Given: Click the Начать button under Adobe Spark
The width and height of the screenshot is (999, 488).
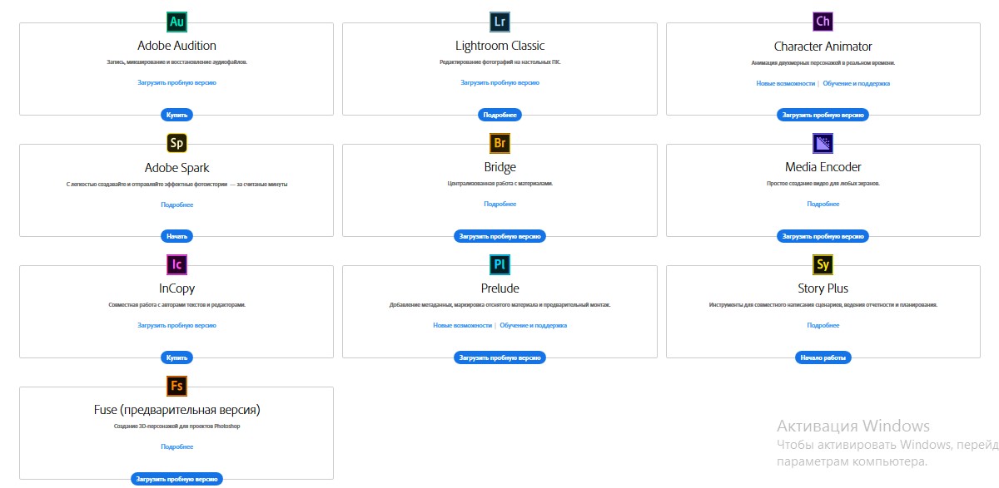Looking at the screenshot, I should 176,236.
